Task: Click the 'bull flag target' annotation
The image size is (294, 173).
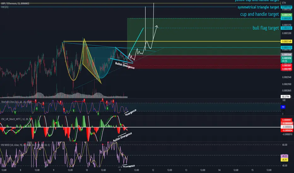Action: 266,28
